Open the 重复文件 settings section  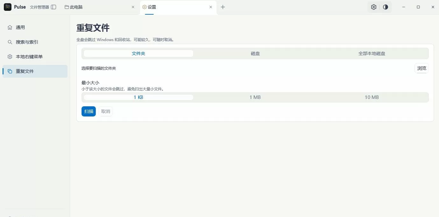pyautogui.click(x=35, y=71)
